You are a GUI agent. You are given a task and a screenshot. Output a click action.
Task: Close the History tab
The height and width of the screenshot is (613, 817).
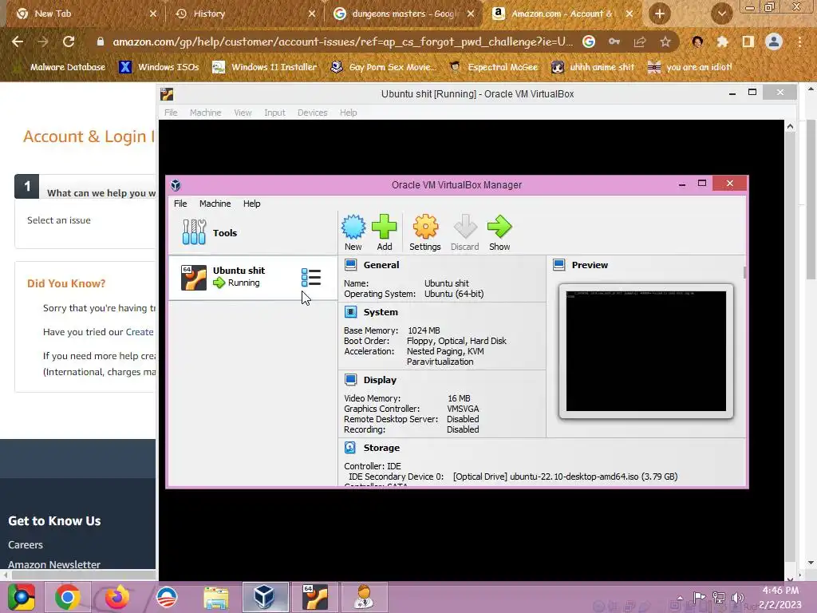[x=312, y=14]
